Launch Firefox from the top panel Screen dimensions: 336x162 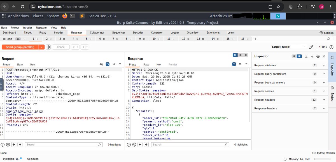(65, 16)
